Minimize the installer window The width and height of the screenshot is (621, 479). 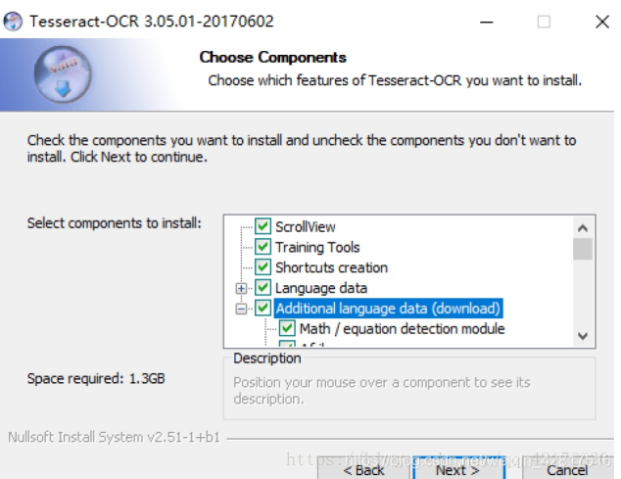487,22
